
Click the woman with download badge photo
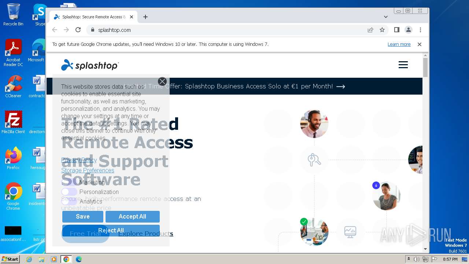[x=387, y=196]
